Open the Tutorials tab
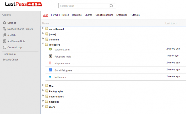This screenshot has height=114, width=186. [135, 15]
